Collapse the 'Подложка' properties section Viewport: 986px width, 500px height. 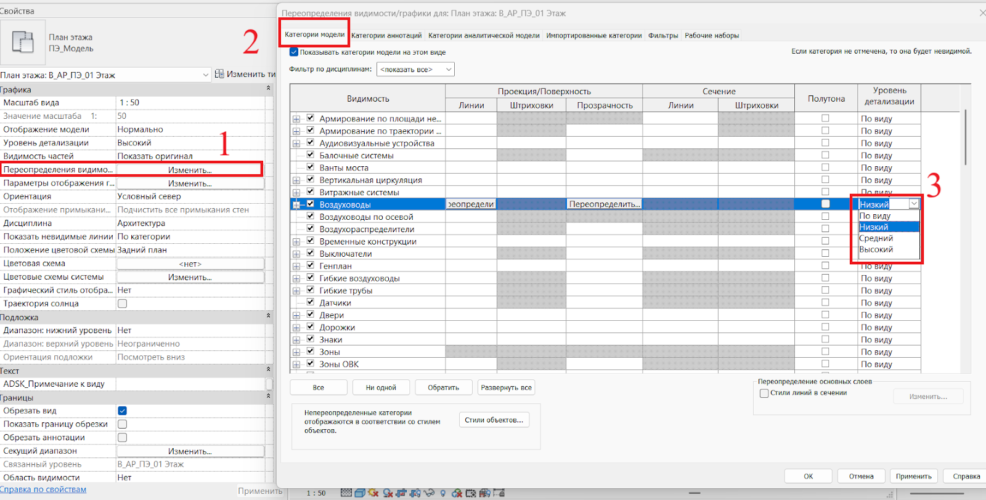268,317
